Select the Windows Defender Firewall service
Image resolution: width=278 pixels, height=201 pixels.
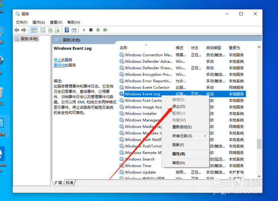[182, 68]
